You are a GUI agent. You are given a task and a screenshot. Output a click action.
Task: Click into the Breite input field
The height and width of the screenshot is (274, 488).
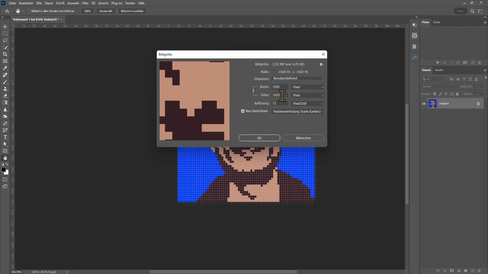280,87
